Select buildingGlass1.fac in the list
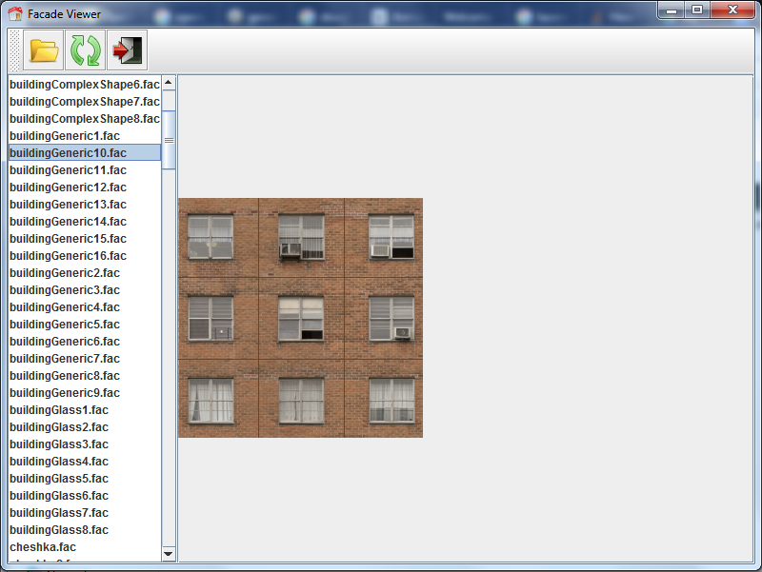Screen dimensions: 762x572 pyautogui.click(x=85, y=410)
